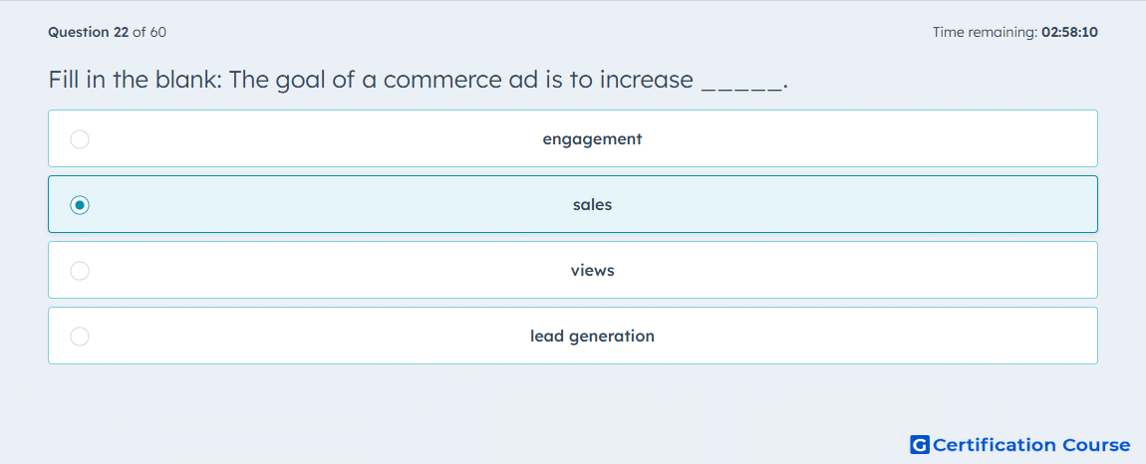Select the engagement answer card's empty area
This screenshot has width=1146, height=464.
[877, 138]
